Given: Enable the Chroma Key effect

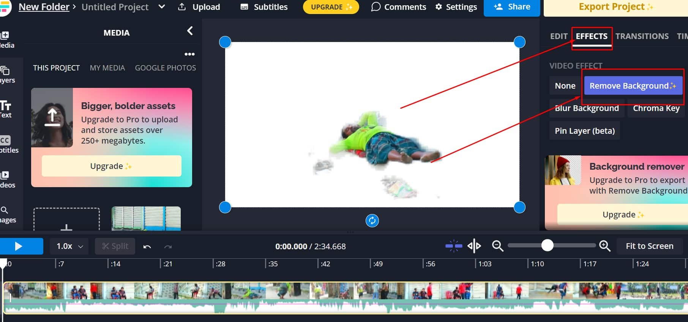Looking at the screenshot, I should [x=656, y=108].
